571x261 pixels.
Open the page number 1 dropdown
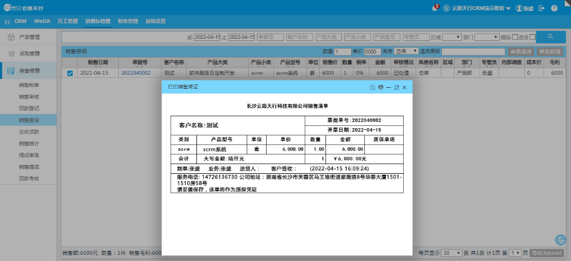[515, 253]
